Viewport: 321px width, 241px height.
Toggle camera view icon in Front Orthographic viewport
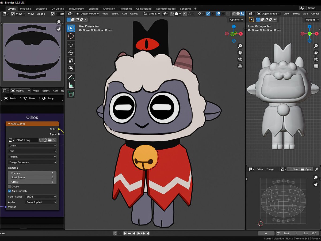coord(316,59)
